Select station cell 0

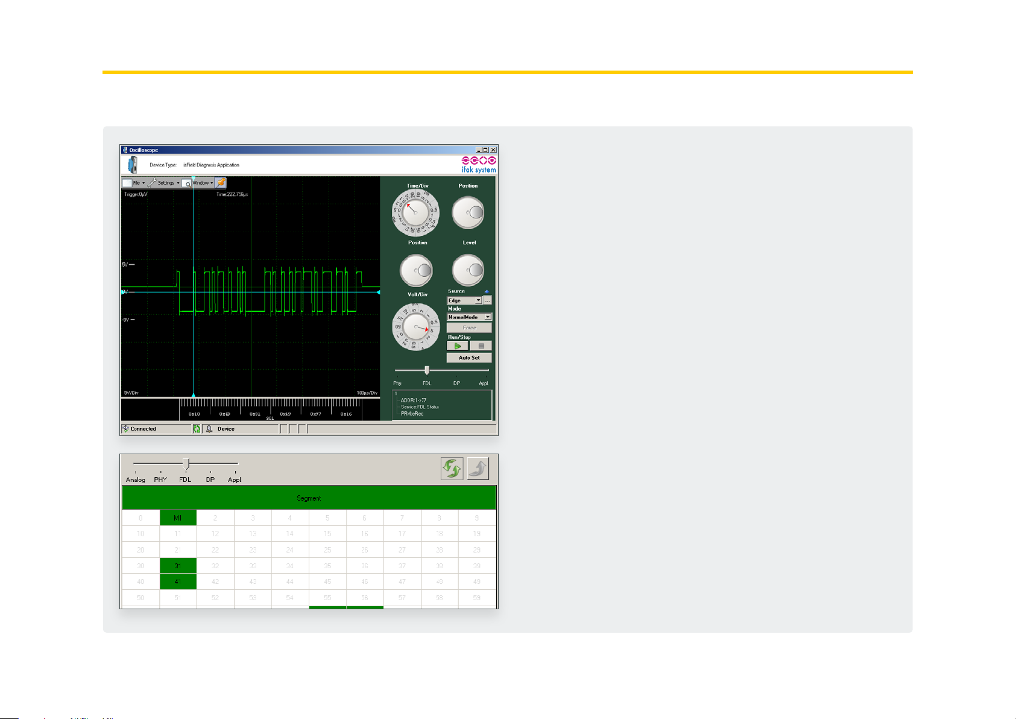pos(140,518)
